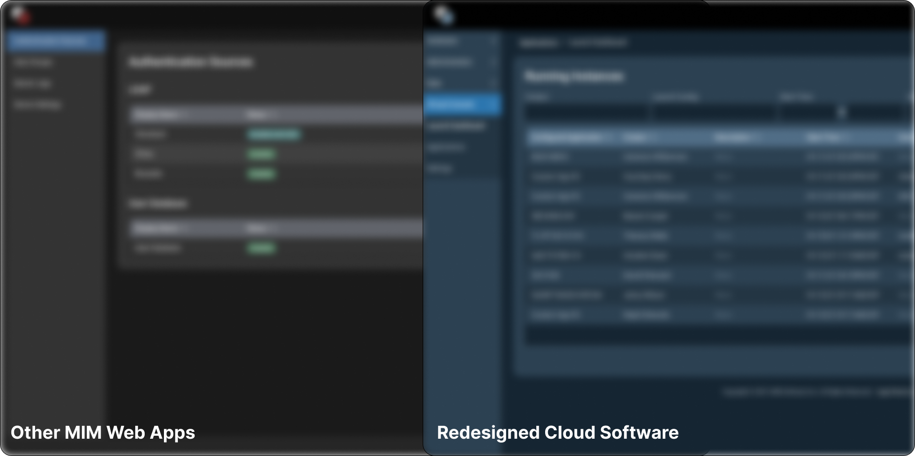Sort by the first column of Running Instances table
This screenshot has height=456, width=915.
[x=568, y=137]
